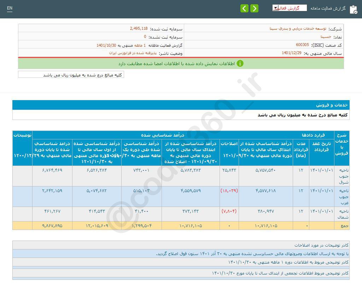Select the ناحیه شمال row label

click(343, 214)
